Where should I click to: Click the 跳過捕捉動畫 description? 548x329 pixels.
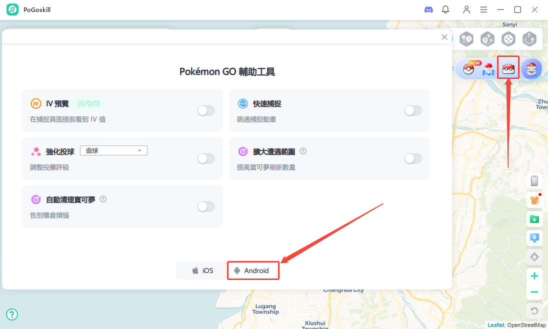[256, 119]
